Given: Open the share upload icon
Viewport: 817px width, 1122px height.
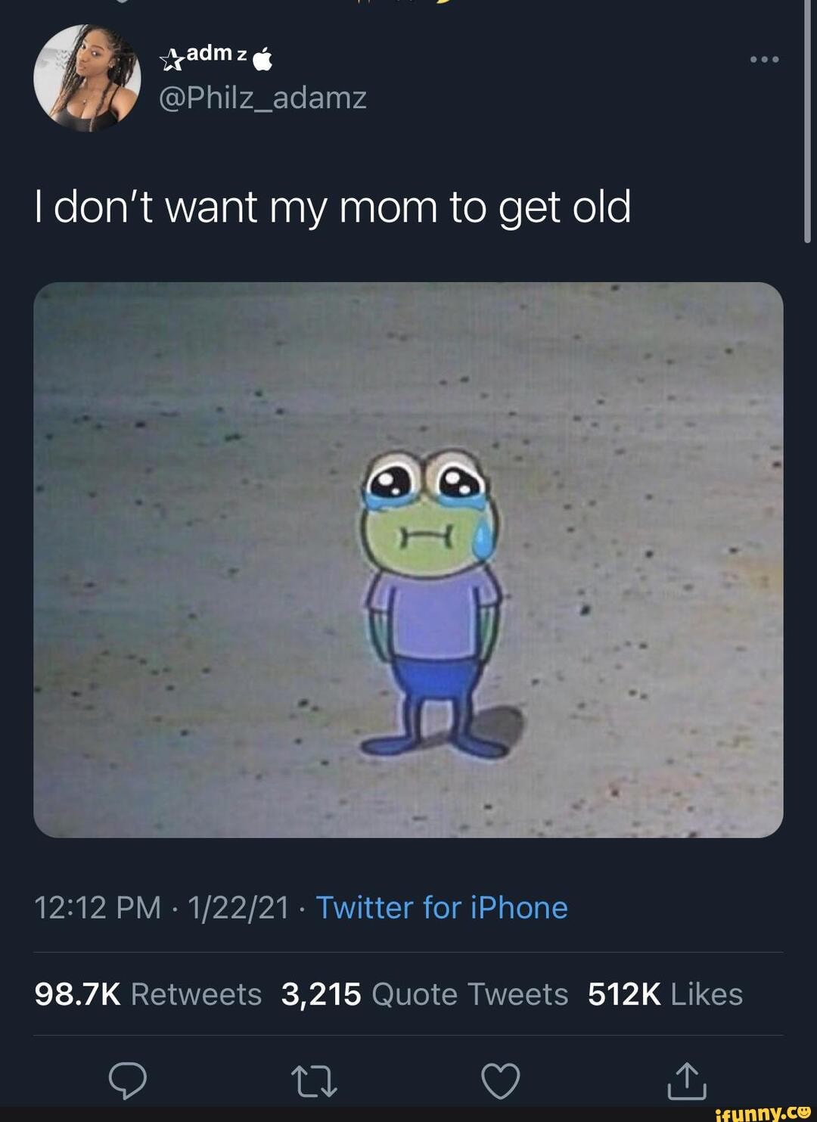Looking at the screenshot, I should (687, 1080).
